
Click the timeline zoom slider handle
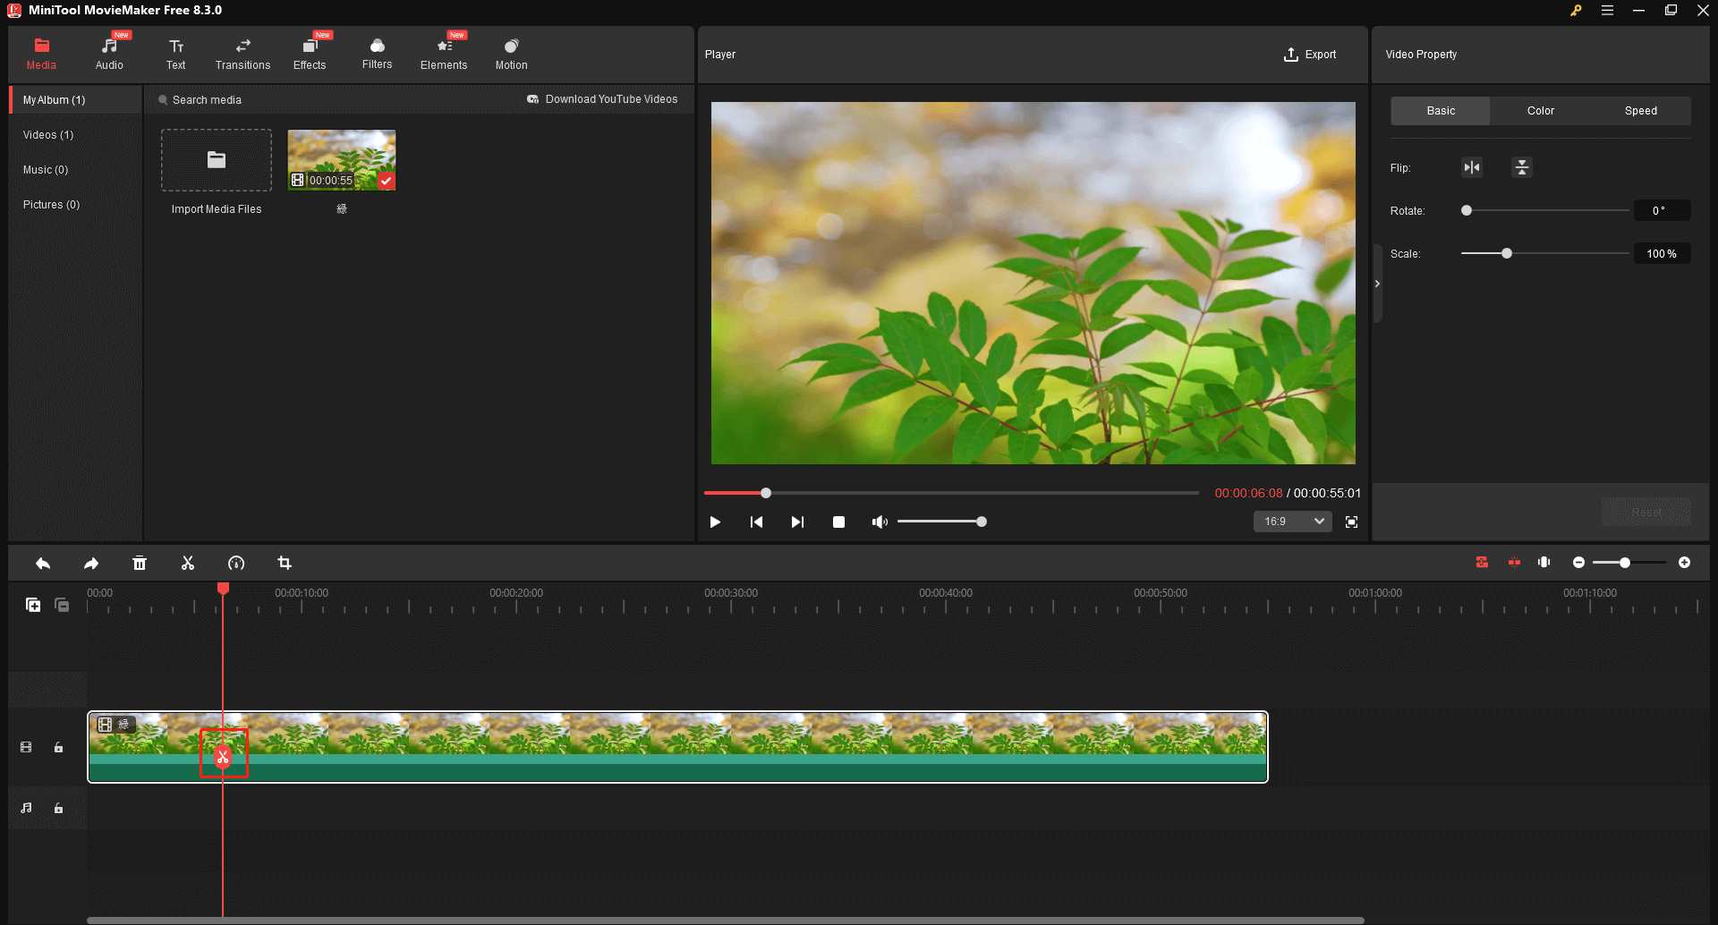pos(1625,563)
